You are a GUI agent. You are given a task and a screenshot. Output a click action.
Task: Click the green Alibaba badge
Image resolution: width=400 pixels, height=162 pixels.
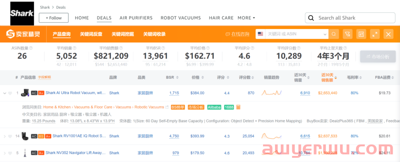pos(214,107)
